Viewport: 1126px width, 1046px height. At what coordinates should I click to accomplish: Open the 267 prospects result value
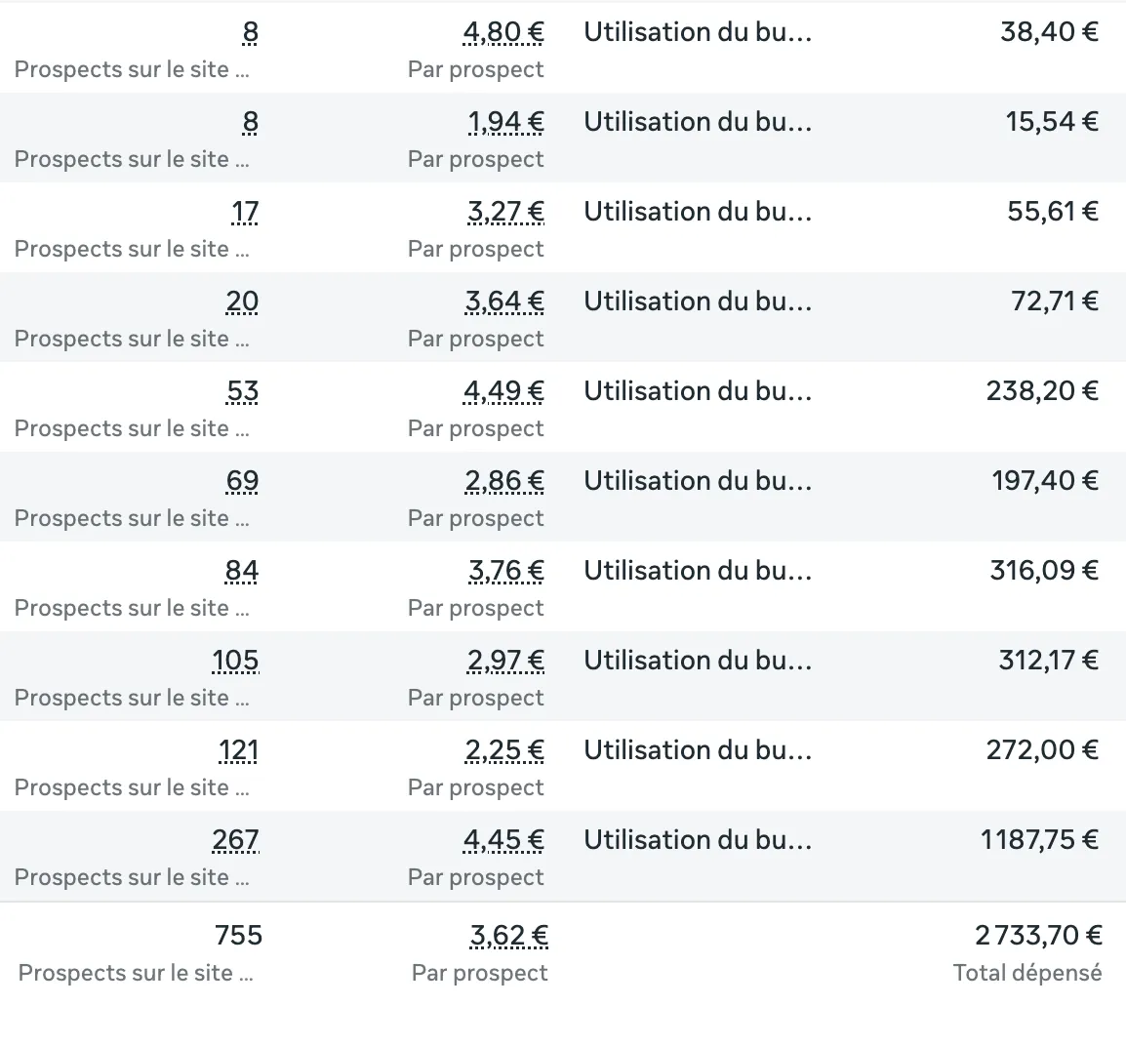coord(235,840)
